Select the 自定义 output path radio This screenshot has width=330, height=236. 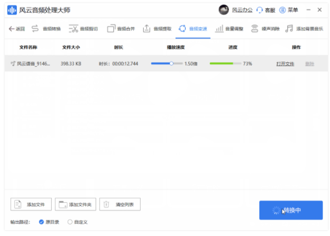tap(70, 222)
